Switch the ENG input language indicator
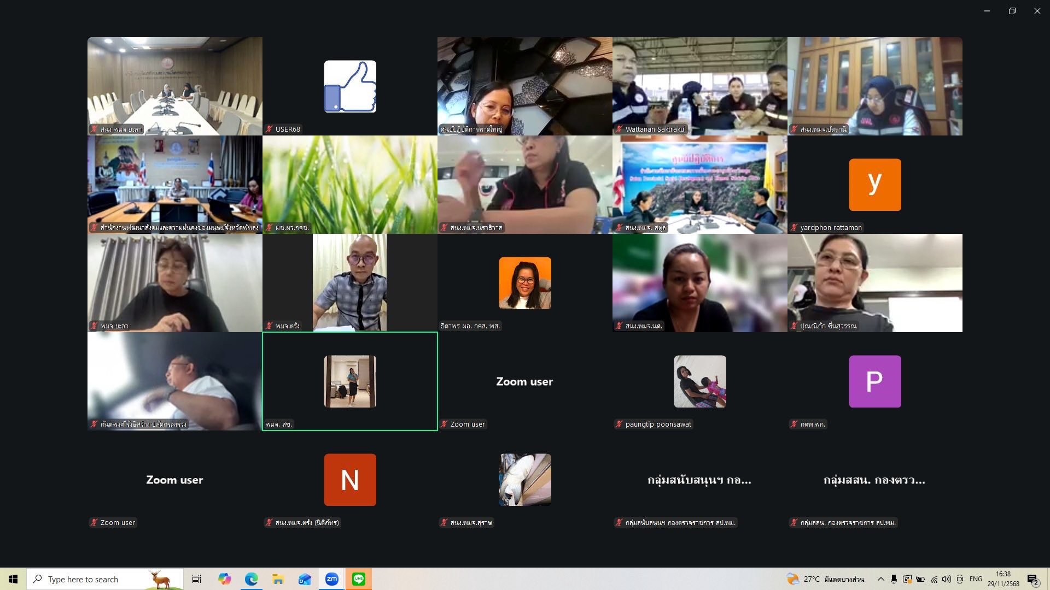 tap(976, 579)
